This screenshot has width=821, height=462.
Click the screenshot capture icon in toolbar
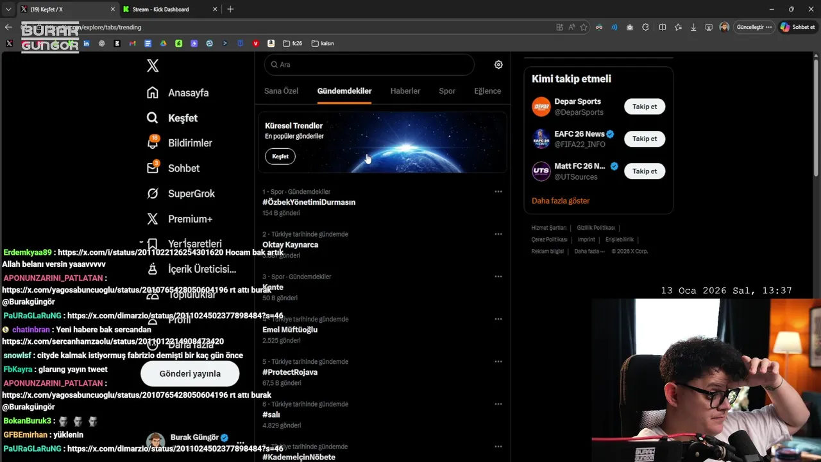709,27
